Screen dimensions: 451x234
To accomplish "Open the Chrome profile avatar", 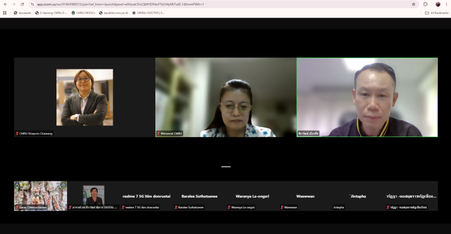I will pyautogui.click(x=438, y=4).
